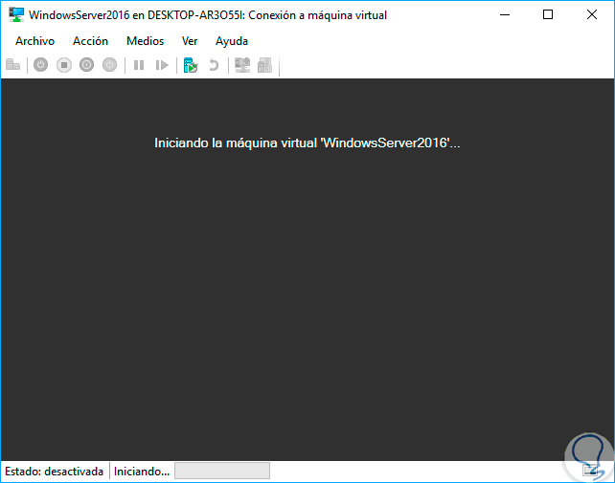Click the Save state toolbar icon

click(x=110, y=65)
